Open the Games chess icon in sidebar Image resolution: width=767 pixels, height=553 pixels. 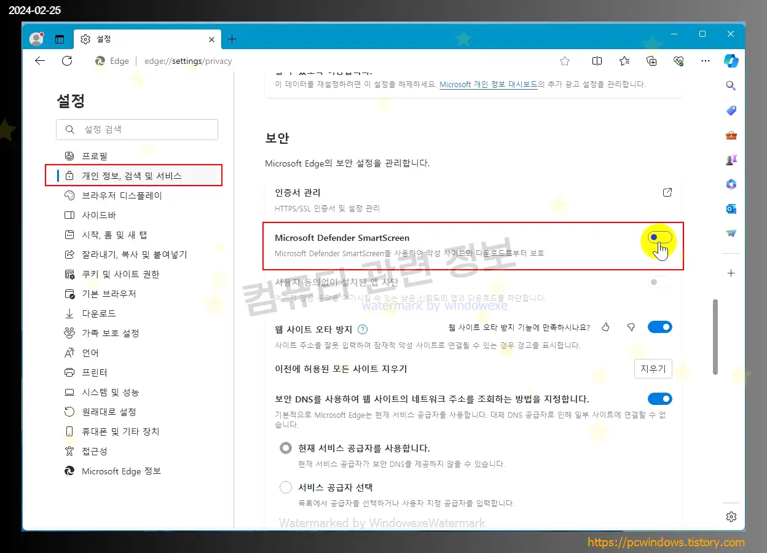[x=731, y=160]
